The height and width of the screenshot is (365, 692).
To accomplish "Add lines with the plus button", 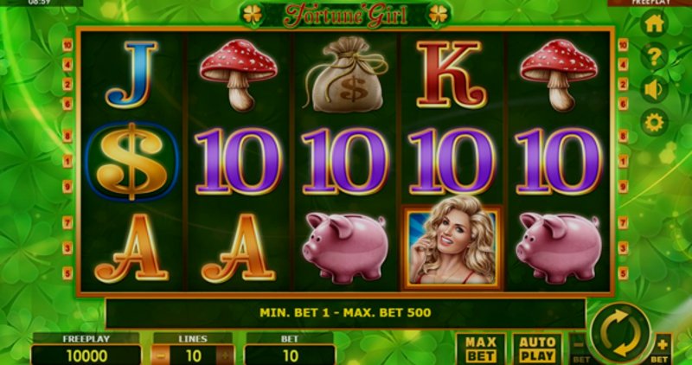I will (x=225, y=355).
